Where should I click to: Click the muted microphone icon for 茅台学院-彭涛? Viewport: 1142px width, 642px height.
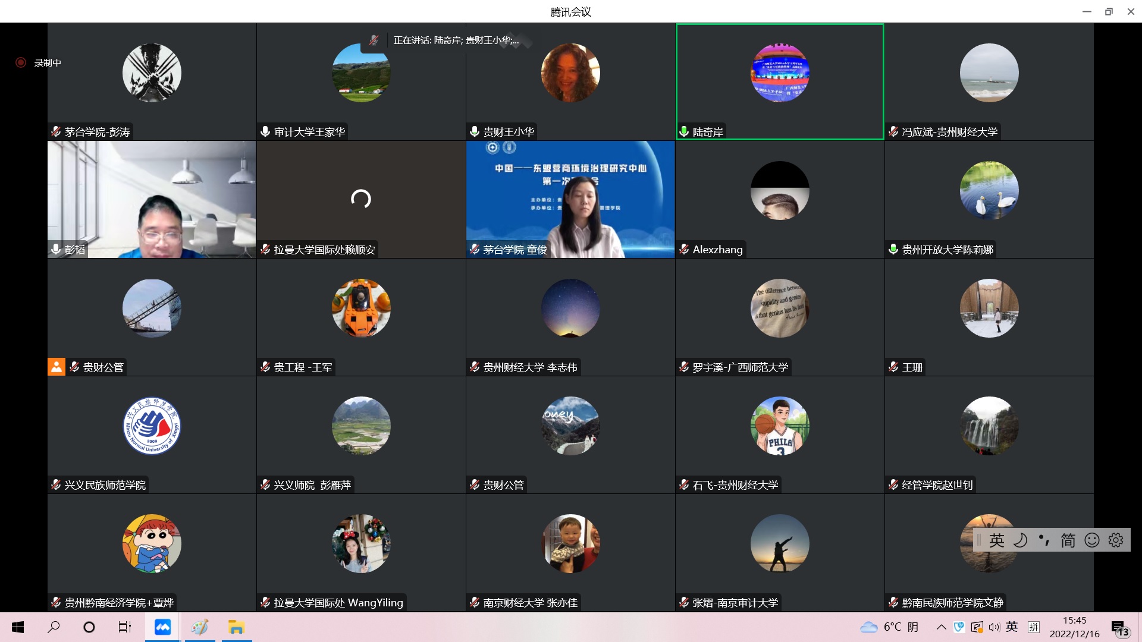click(56, 131)
